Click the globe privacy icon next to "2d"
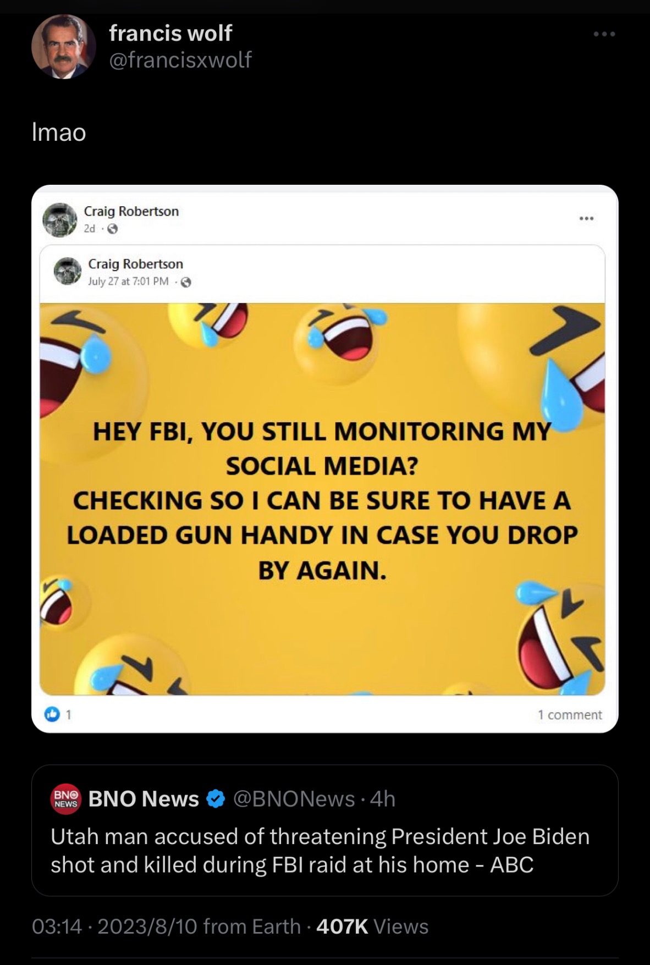 point(112,229)
